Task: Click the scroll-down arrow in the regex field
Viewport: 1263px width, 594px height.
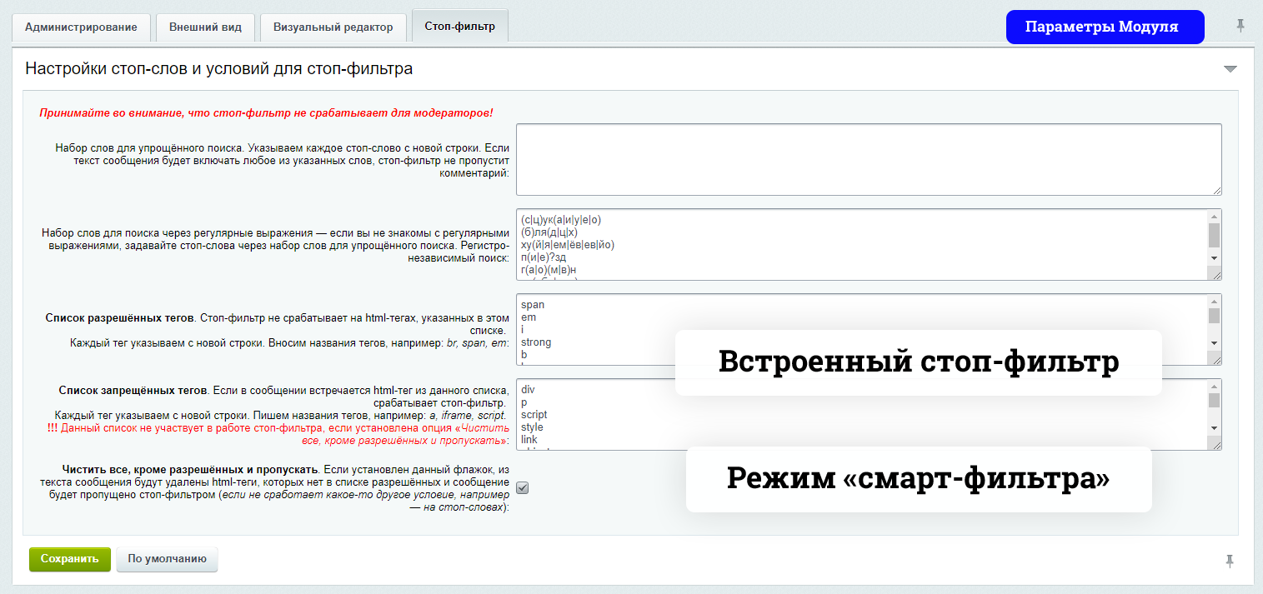Action: (1214, 258)
